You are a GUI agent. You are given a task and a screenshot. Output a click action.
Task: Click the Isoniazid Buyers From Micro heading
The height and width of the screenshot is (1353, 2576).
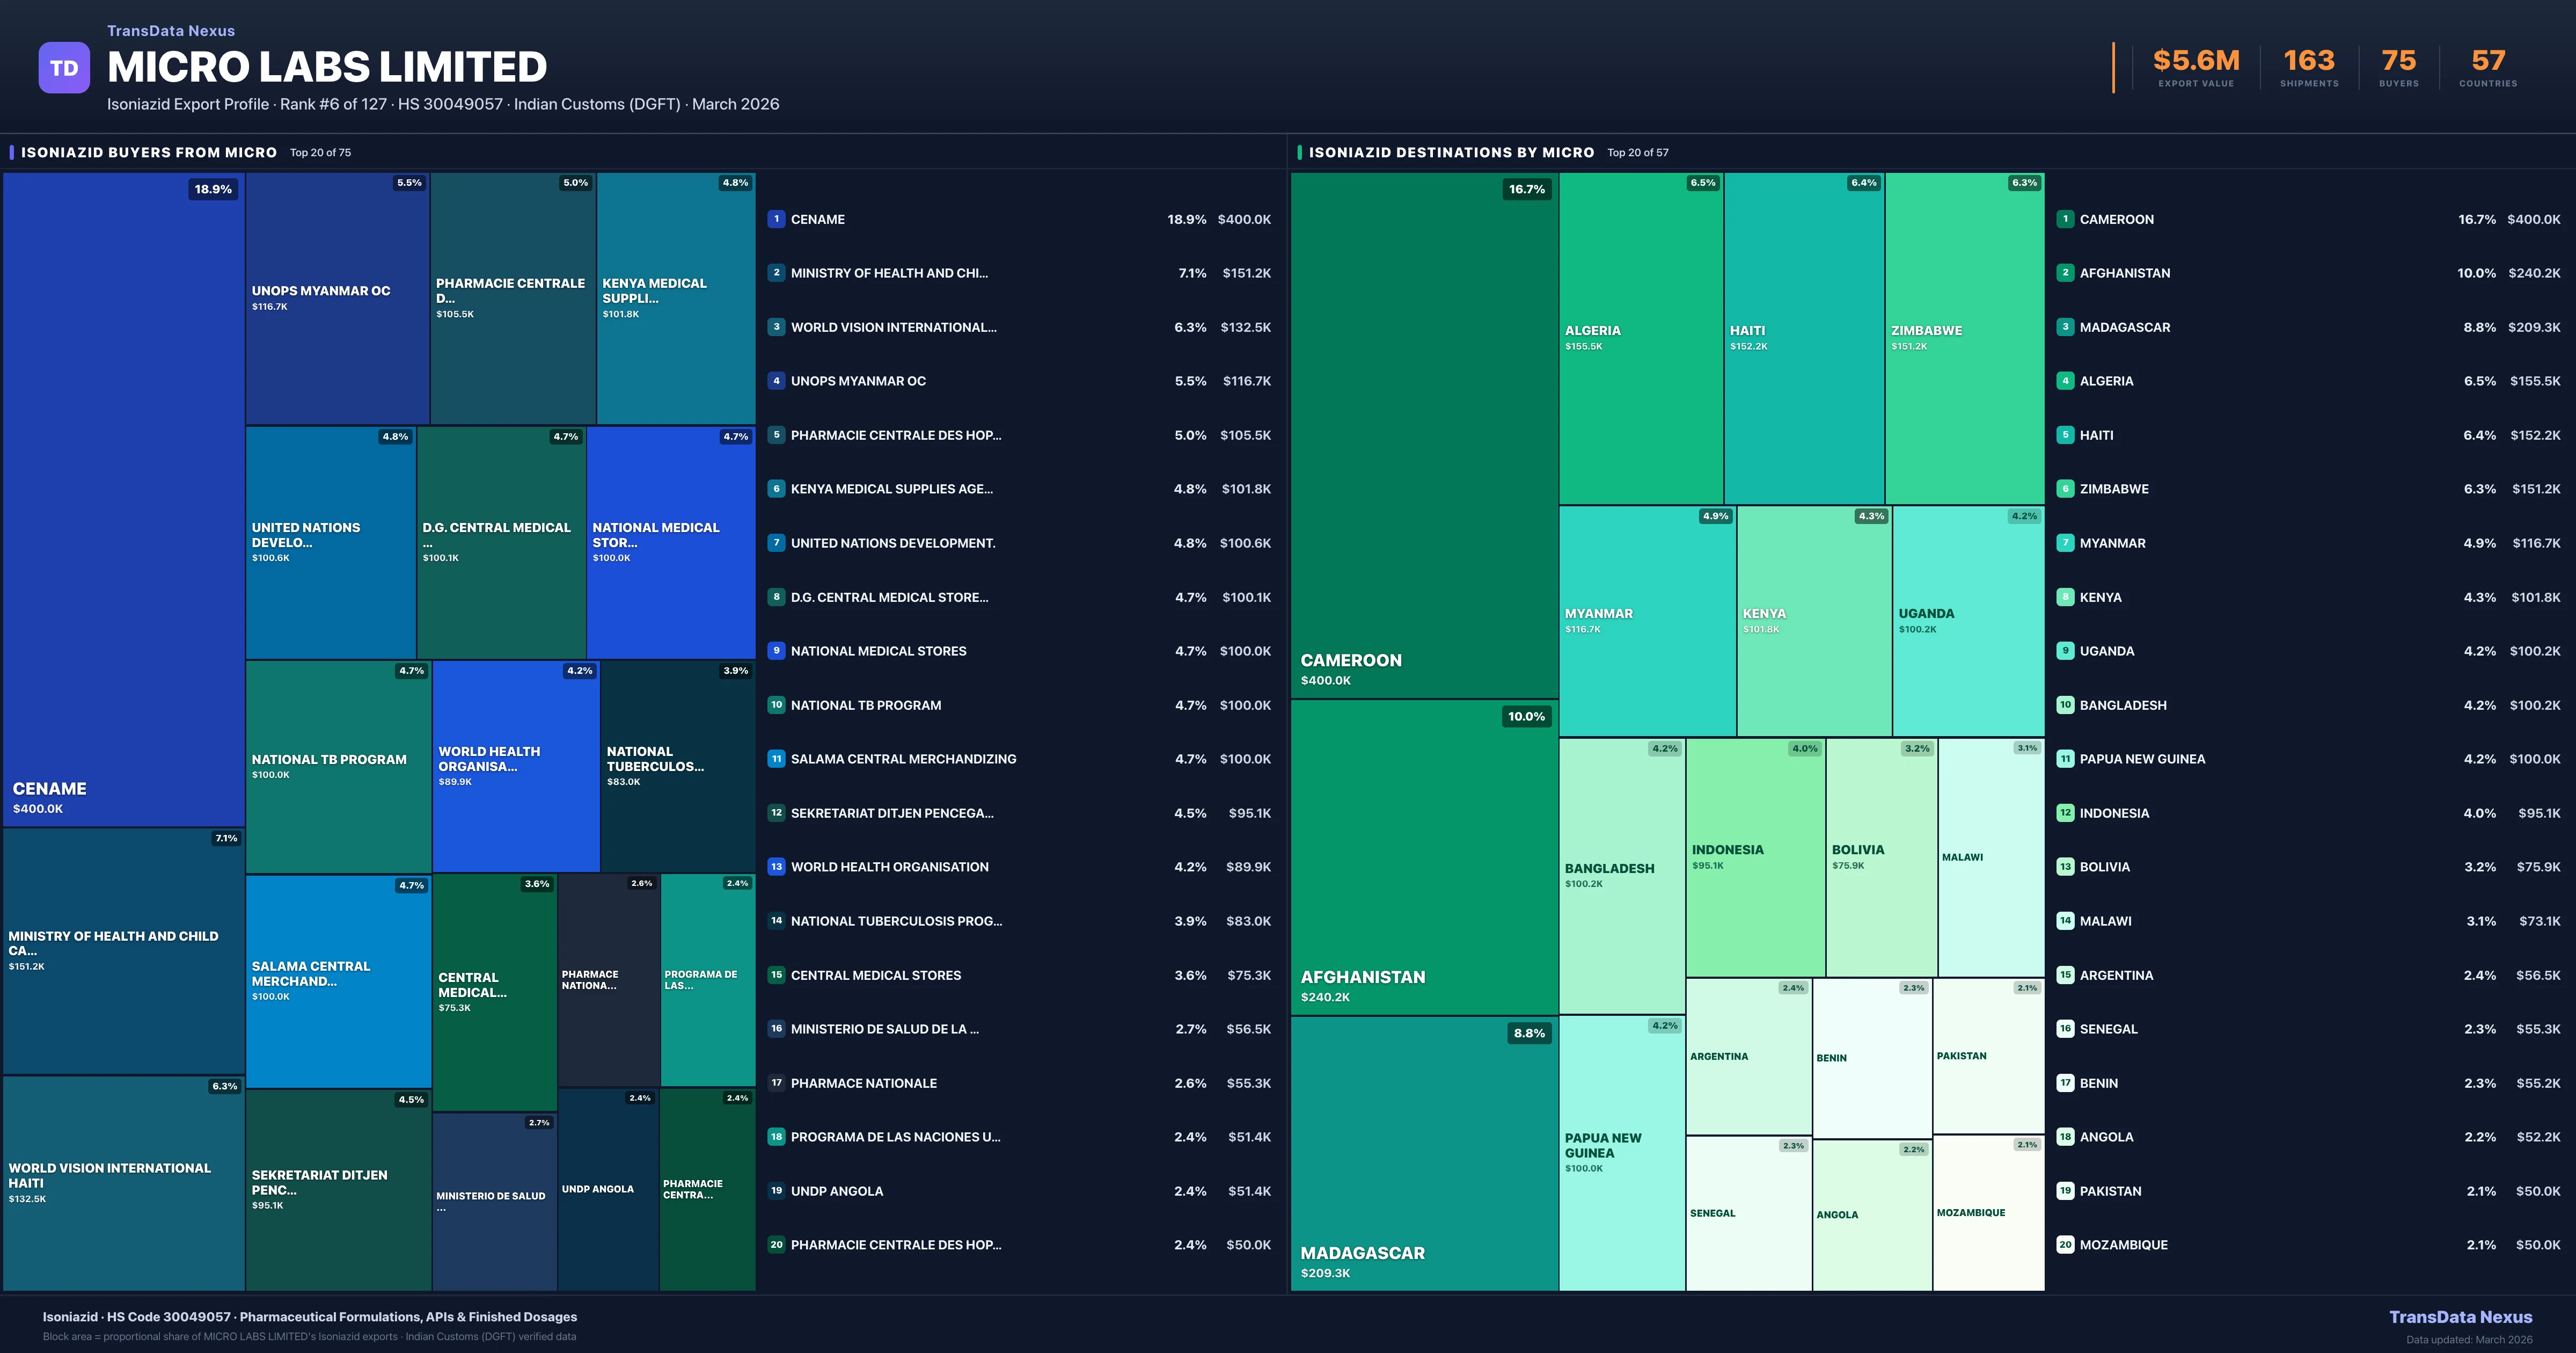149,153
